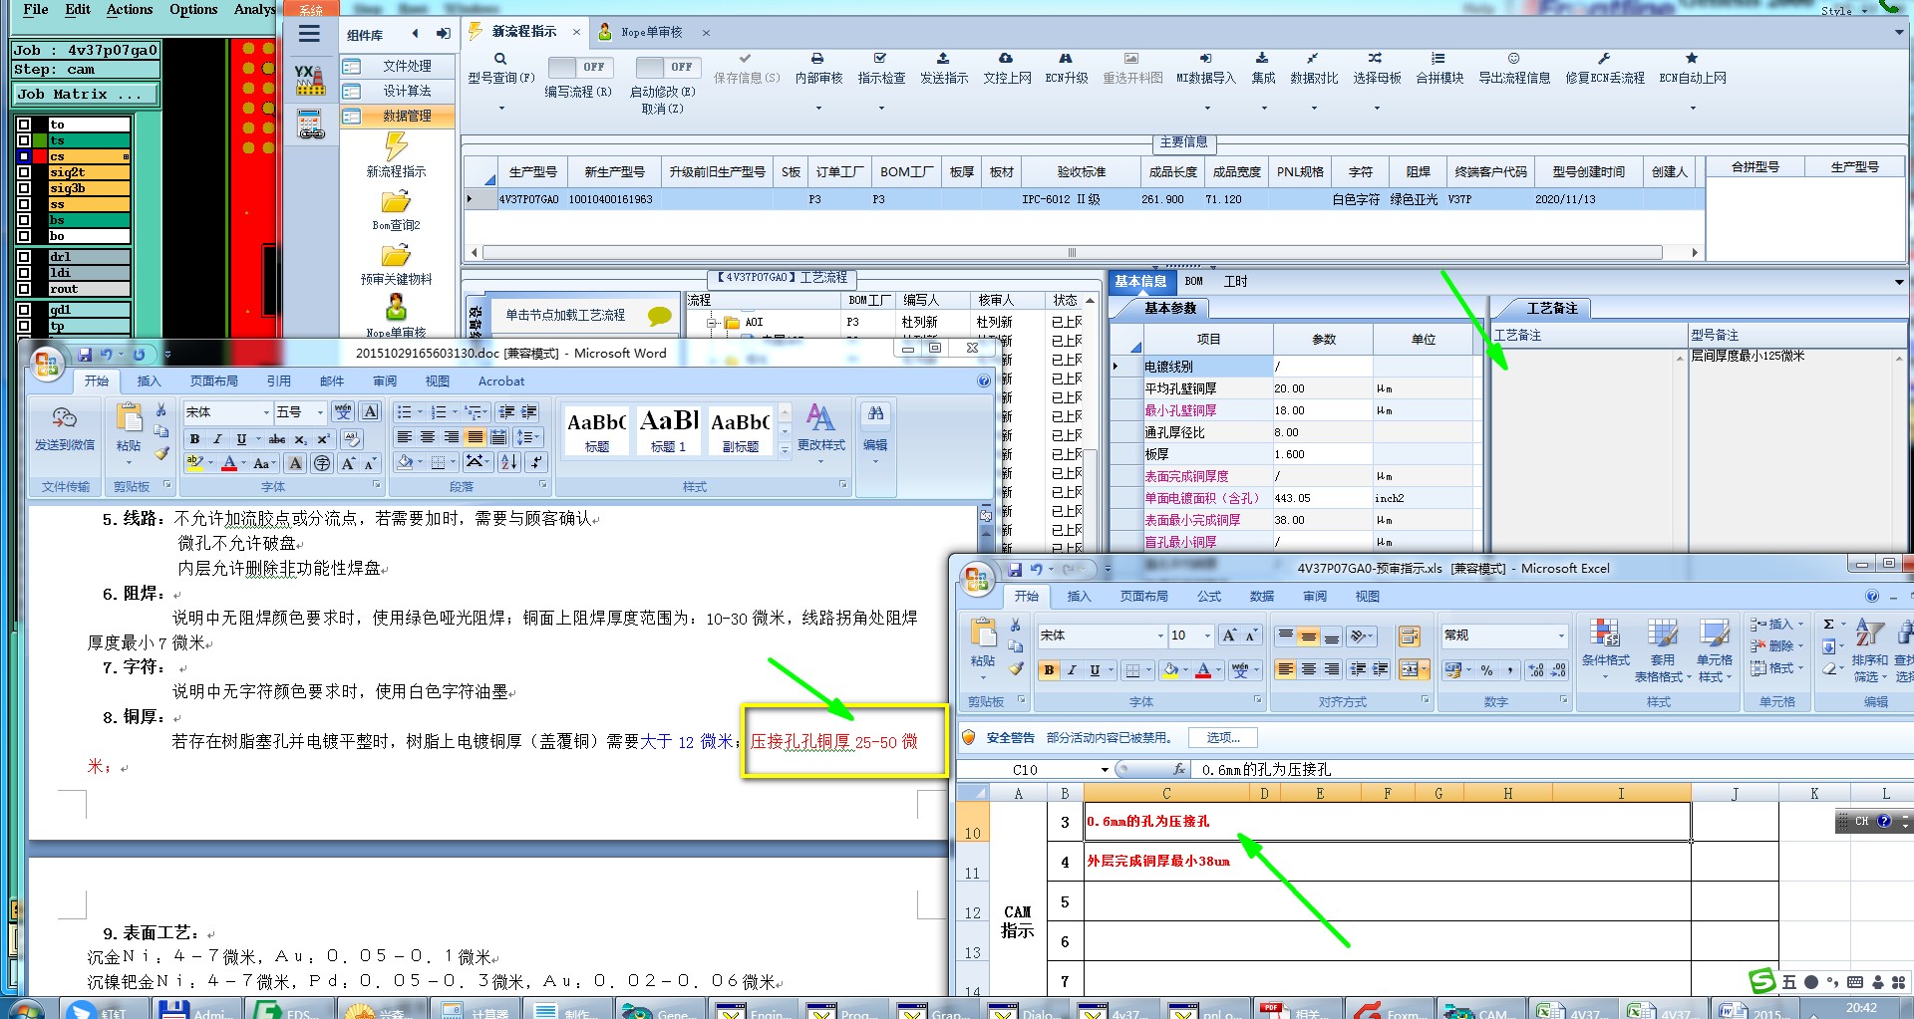
Task: Click Excel red font color swatch
Action: (x=1203, y=670)
